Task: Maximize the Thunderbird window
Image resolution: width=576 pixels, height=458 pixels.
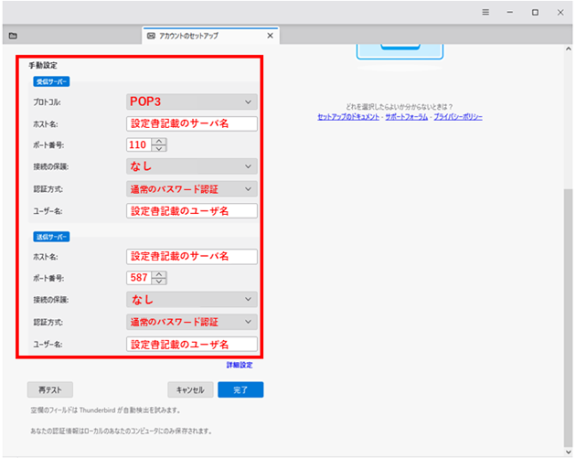Action: click(535, 12)
